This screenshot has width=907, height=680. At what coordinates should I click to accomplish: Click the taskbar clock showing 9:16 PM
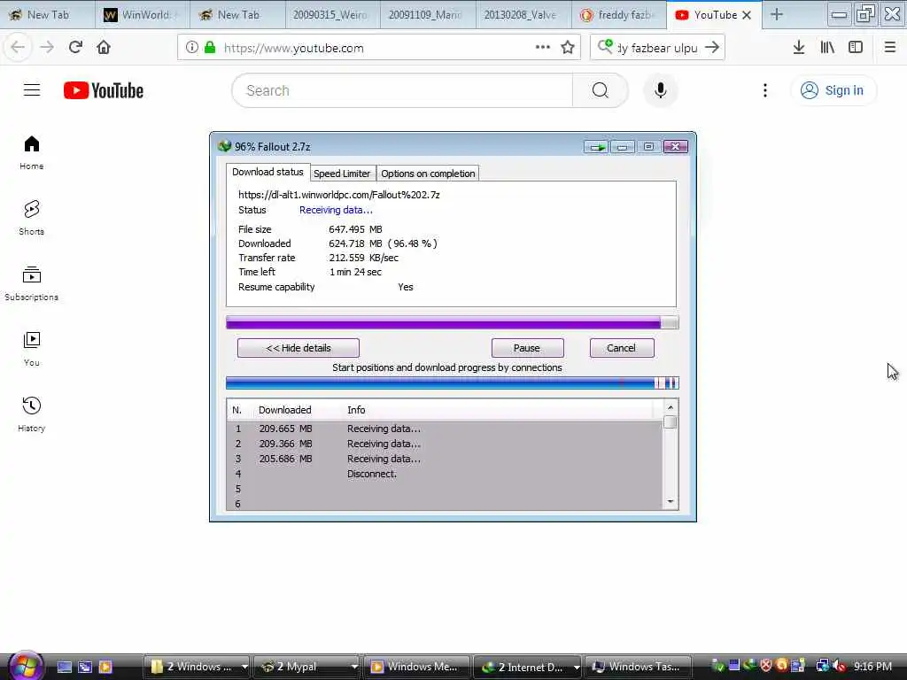click(872, 667)
